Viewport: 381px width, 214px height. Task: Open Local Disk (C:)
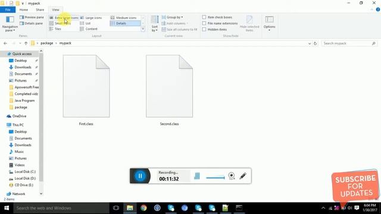[23, 172]
